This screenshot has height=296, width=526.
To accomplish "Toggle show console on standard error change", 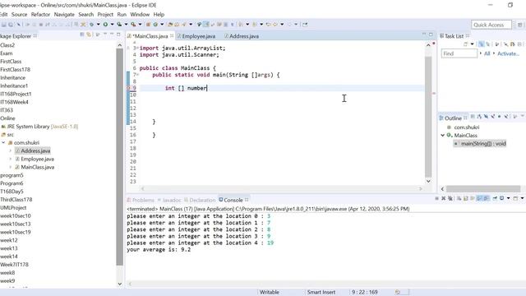I will pos(486,198).
